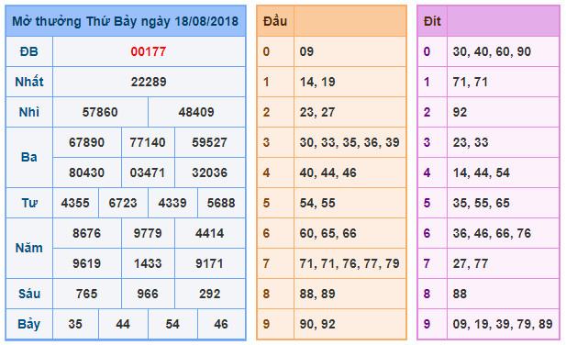Viewport: 566px width, 345px height.
Task: Click the 'Nhì' row label
Action: pyautogui.click(x=28, y=112)
